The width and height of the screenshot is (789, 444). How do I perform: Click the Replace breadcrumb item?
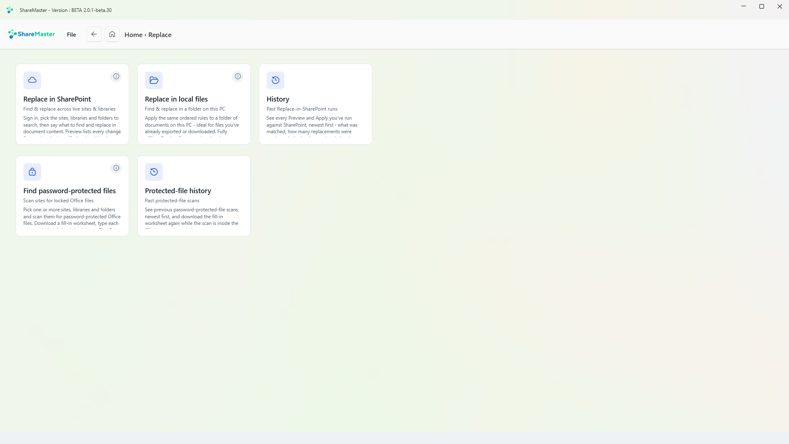tap(160, 35)
